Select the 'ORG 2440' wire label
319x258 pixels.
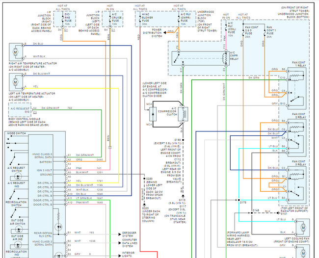point(89,159)
